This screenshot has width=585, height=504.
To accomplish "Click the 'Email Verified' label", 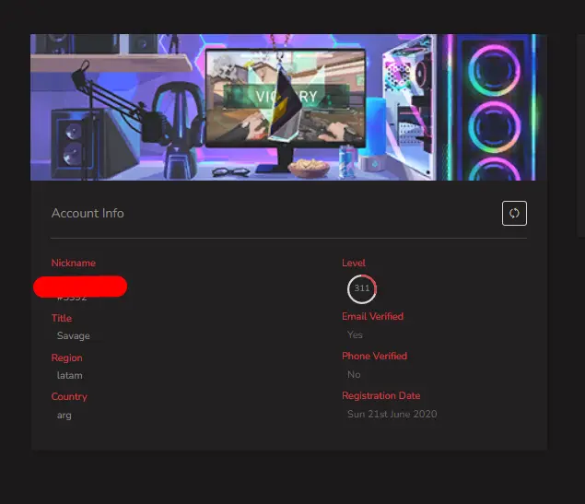I will [373, 316].
